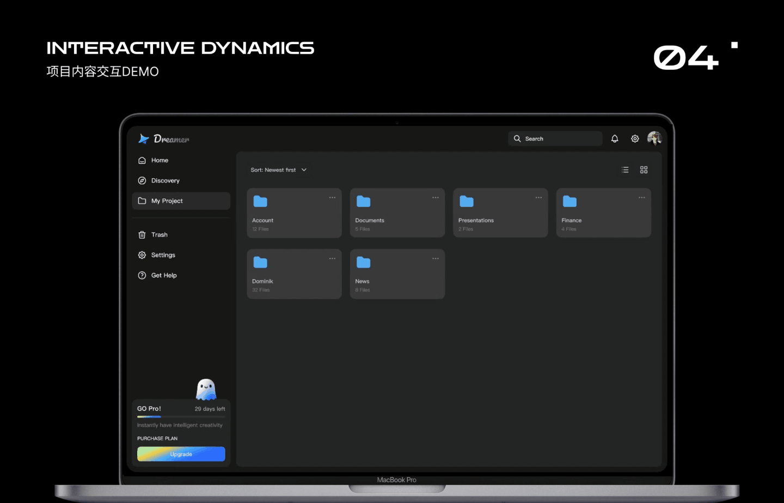Click the Documents folder name

click(370, 221)
